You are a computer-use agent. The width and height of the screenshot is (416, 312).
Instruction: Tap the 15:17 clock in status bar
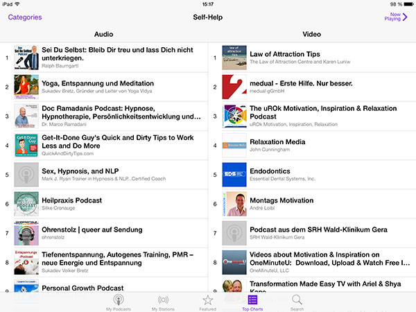[208, 4]
